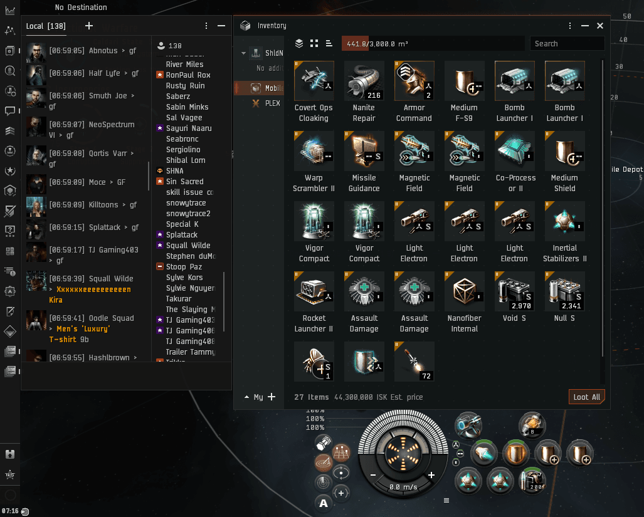Switch inventory to icon grid view
The width and height of the screenshot is (644, 517).
(x=314, y=43)
